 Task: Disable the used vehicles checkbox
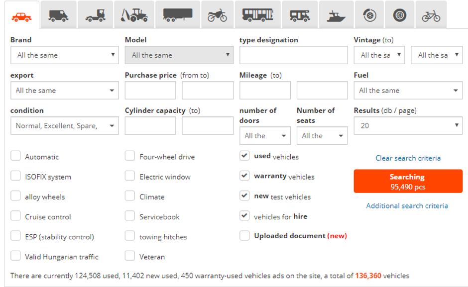click(244, 156)
